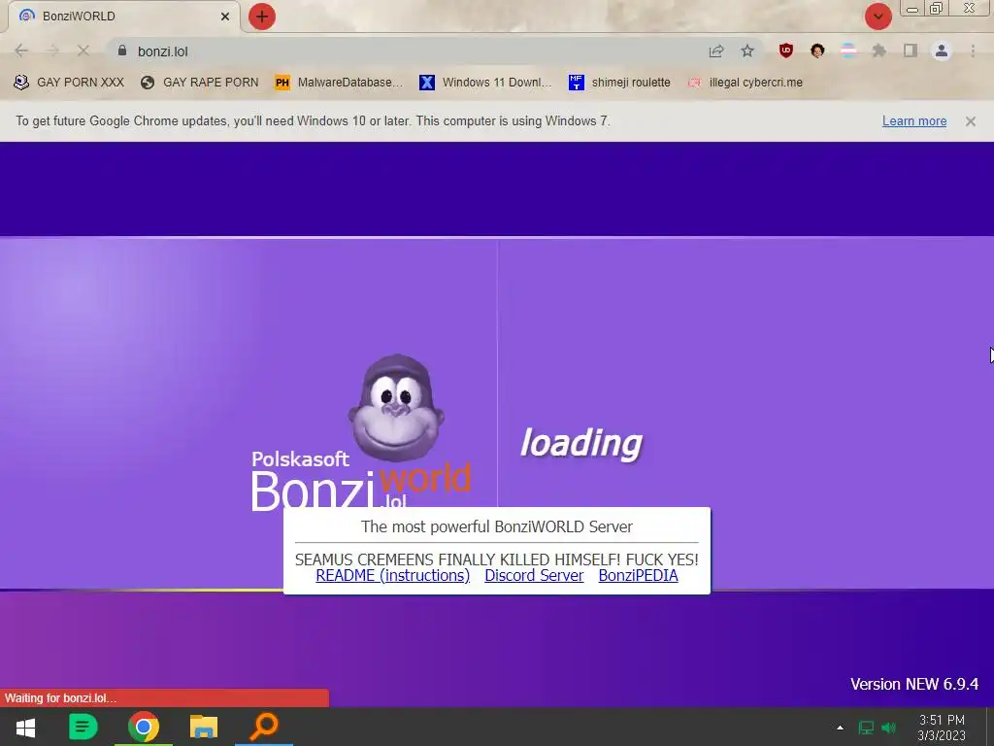Open the volume speaker tray icon
Image resolution: width=994 pixels, height=746 pixels.
tap(889, 728)
